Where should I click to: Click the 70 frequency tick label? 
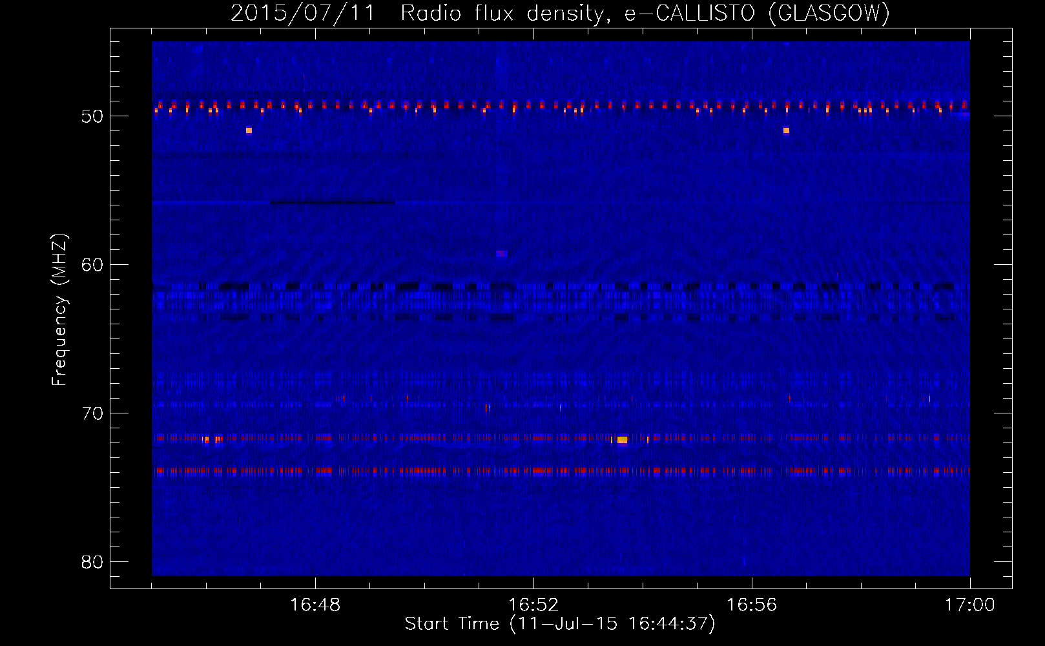coord(92,413)
